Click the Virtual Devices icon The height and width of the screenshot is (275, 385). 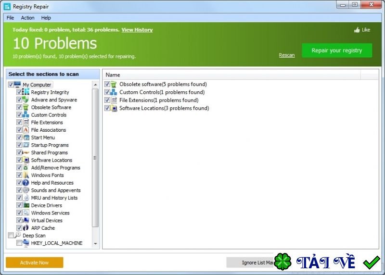coord(26,220)
